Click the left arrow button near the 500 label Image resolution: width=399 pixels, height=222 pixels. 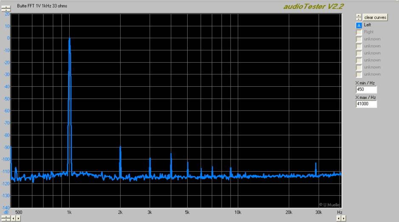[x=13, y=218]
